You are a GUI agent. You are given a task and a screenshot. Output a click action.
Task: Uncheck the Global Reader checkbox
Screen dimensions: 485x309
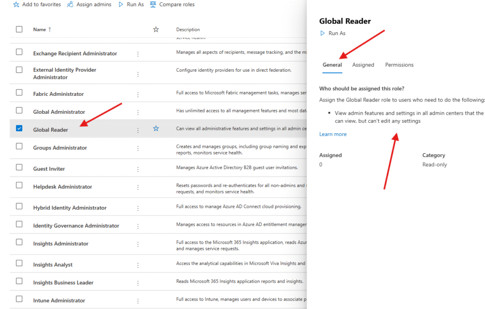pyautogui.click(x=19, y=128)
